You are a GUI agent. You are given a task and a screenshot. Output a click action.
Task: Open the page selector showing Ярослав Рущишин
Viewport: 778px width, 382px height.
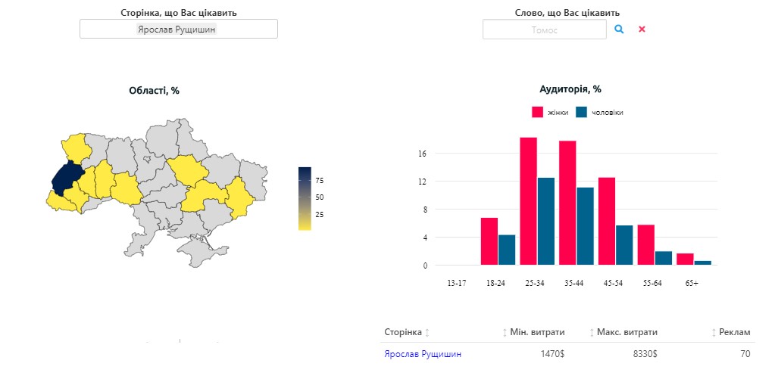(179, 29)
